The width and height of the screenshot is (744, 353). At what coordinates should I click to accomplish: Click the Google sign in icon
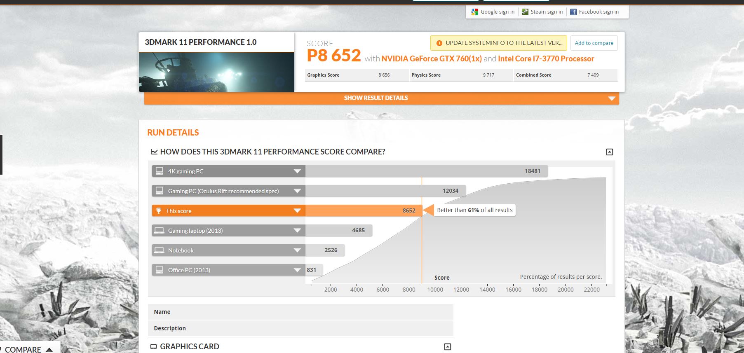475,12
